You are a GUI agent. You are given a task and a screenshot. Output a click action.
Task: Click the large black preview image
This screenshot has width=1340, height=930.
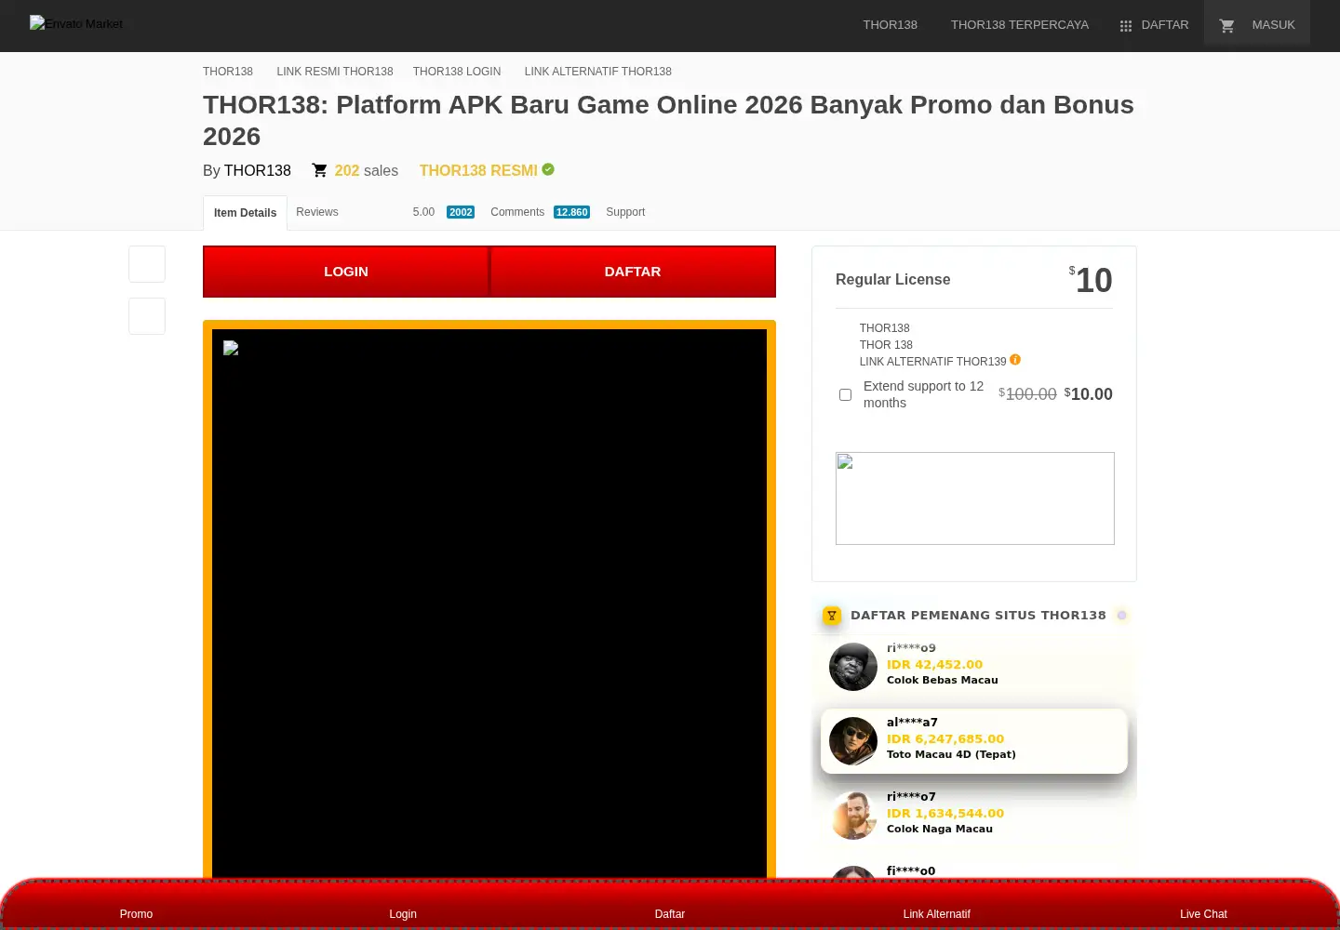489,604
